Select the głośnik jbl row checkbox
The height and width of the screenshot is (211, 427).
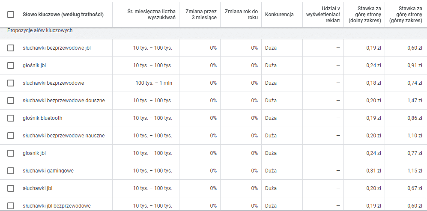11,65
